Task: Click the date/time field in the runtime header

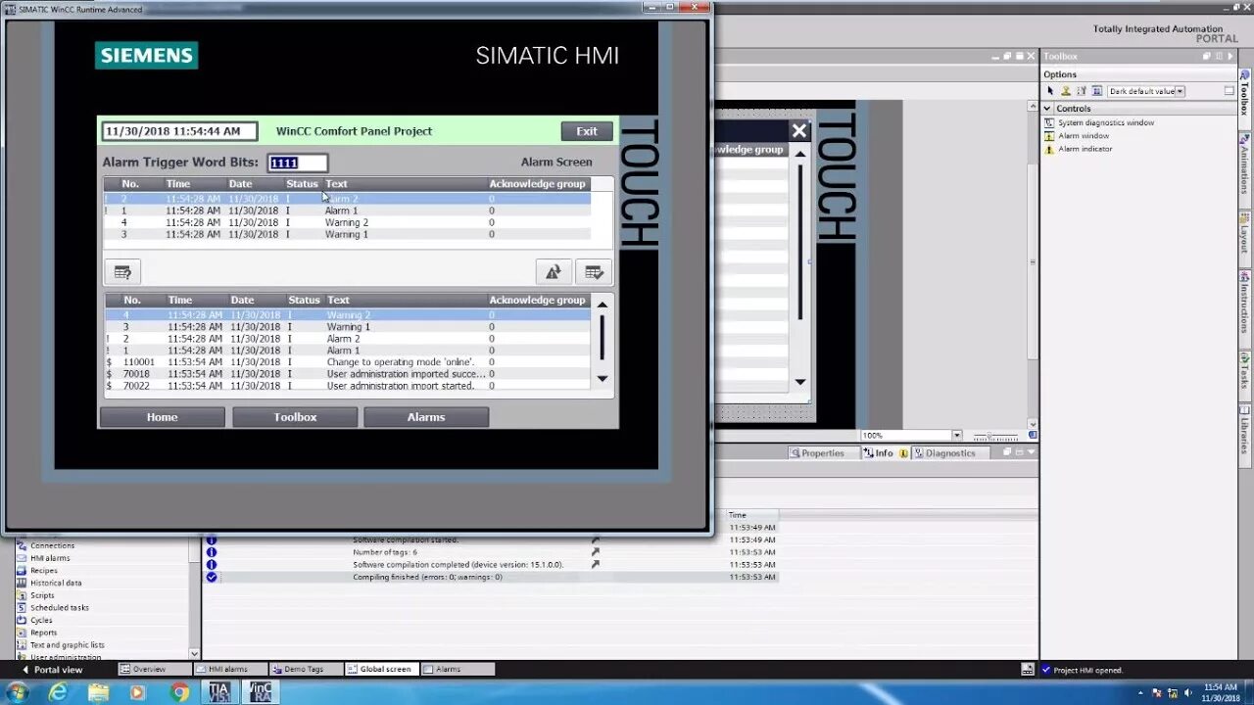Action: tap(179, 131)
